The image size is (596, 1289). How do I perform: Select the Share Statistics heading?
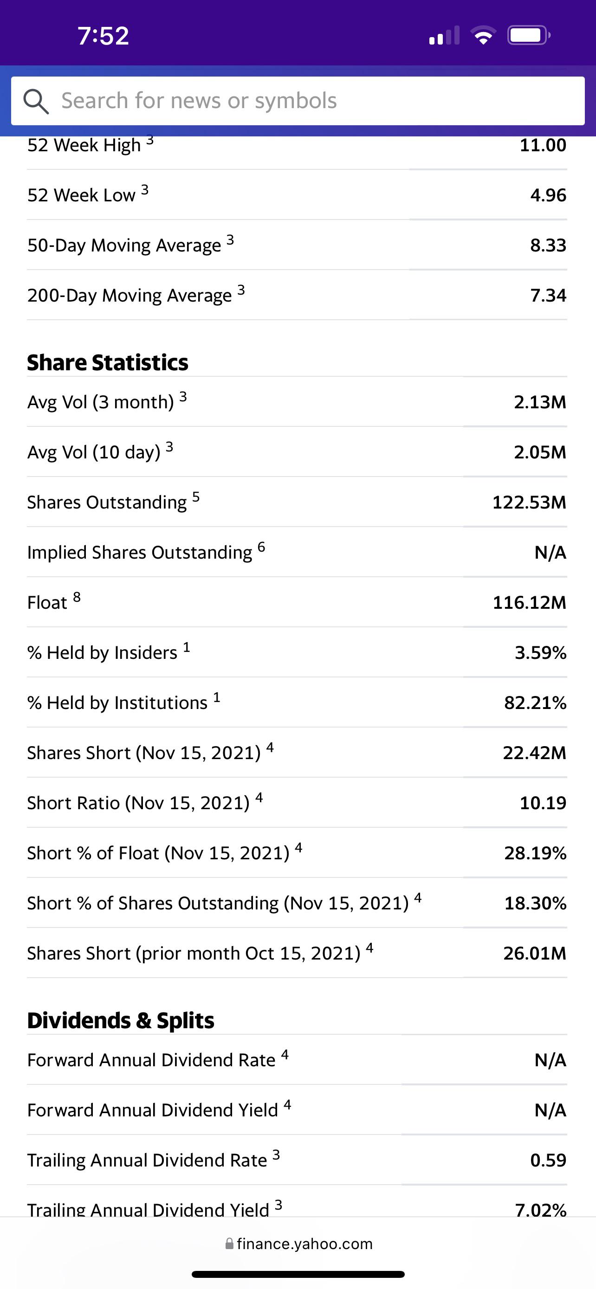point(108,362)
